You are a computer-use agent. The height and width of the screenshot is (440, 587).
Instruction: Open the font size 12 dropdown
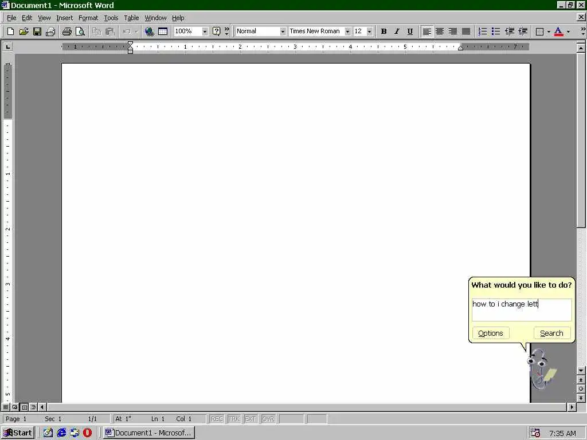[370, 32]
